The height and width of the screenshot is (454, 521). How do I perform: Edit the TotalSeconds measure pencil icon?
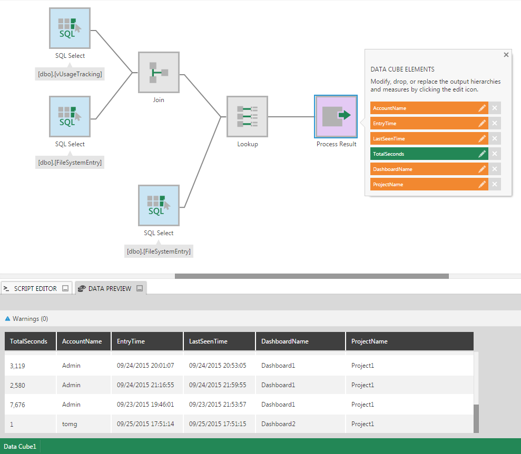click(x=481, y=154)
